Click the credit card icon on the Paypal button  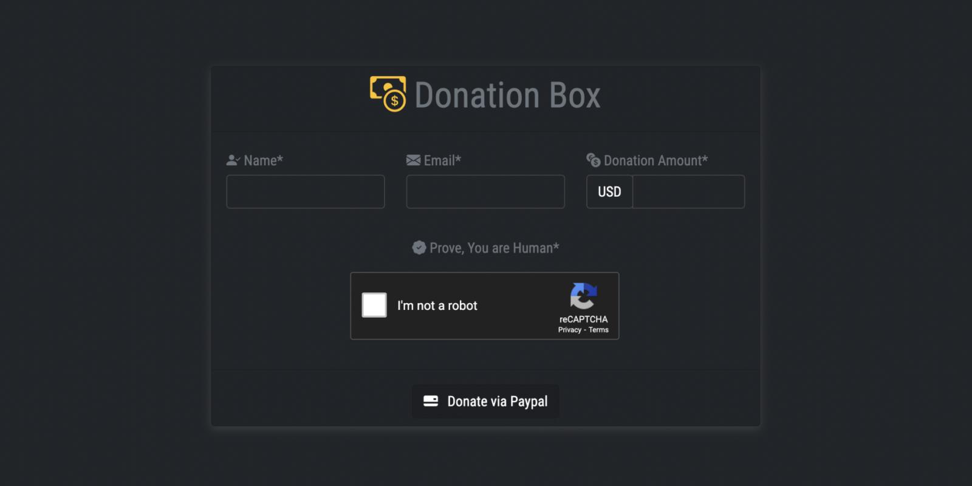click(430, 401)
